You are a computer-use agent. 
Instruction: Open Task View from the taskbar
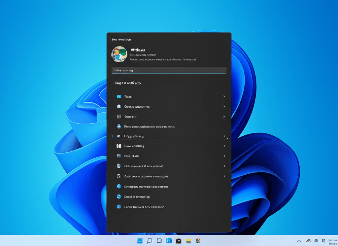(x=159, y=241)
